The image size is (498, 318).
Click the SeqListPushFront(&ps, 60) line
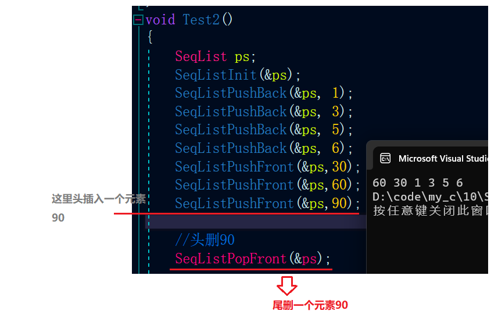pyautogui.click(x=267, y=185)
